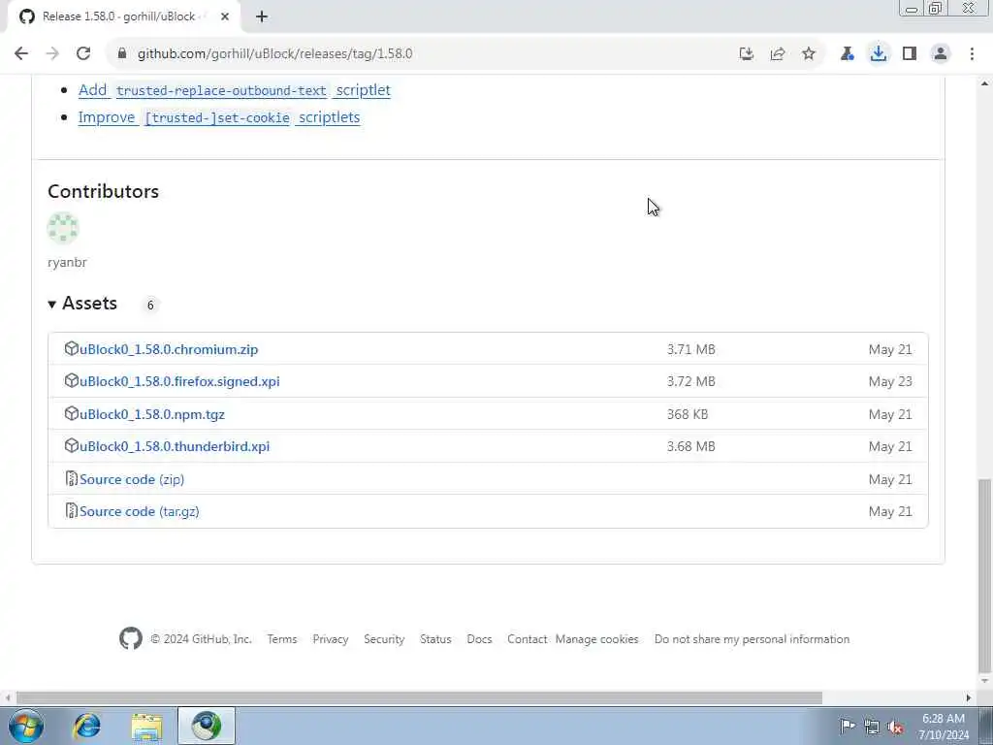Viewport: 993px width, 745px height.
Task: Toggle the browser side panel
Action: (910, 54)
